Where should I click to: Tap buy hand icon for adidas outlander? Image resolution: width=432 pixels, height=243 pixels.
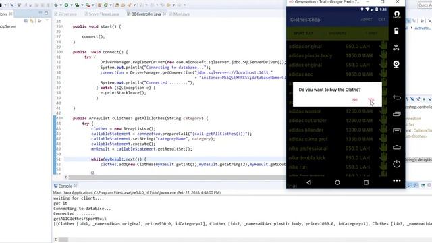tap(383, 120)
